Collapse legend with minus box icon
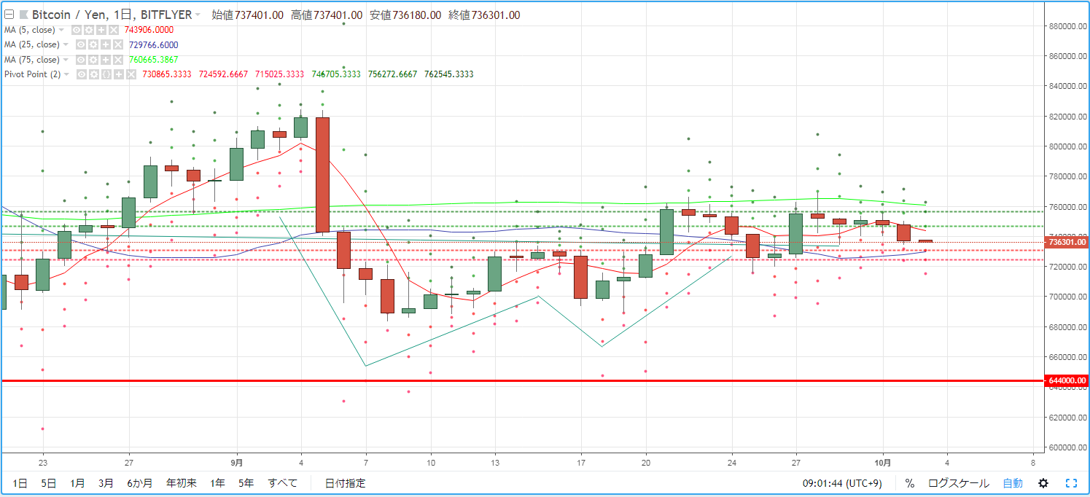Image resolution: width=1090 pixels, height=497 pixels. tap(9, 15)
